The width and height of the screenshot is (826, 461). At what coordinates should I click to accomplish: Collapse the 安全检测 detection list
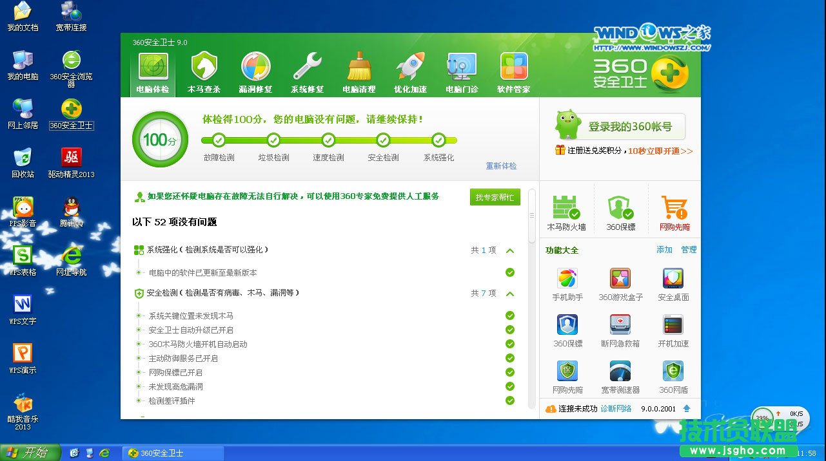coord(510,293)
